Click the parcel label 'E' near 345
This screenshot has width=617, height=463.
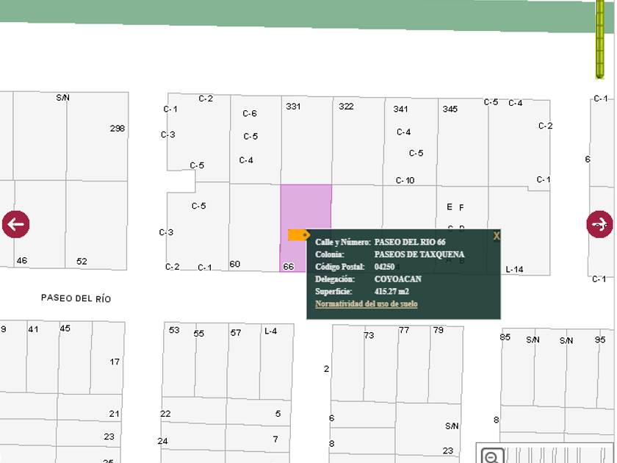[x=450, y=207]
